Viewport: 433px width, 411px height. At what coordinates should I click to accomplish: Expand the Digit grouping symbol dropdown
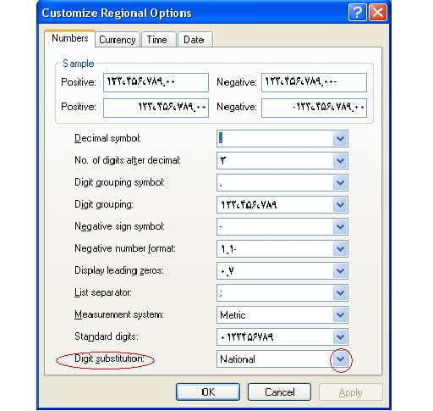(x=340, y=183)
